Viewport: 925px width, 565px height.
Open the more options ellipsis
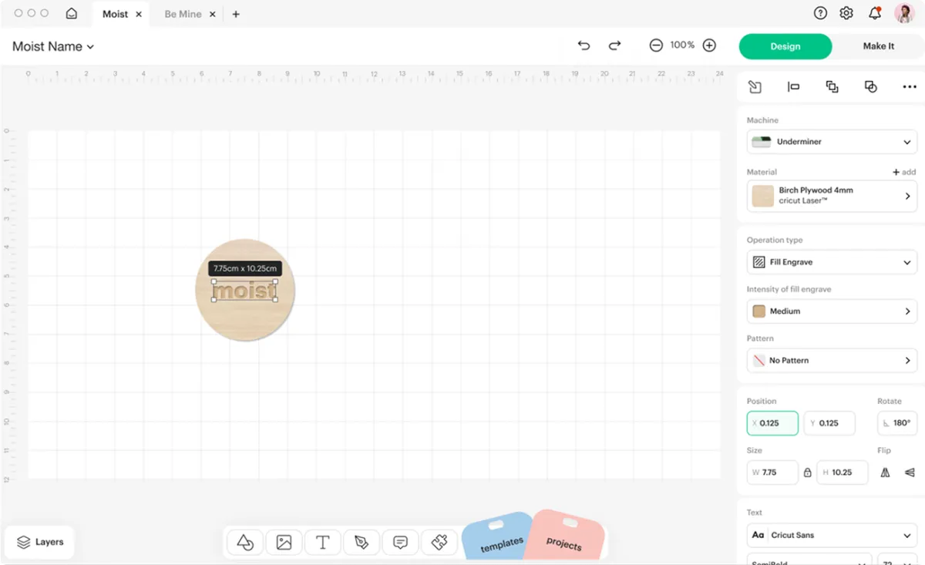tap(910, 87)
